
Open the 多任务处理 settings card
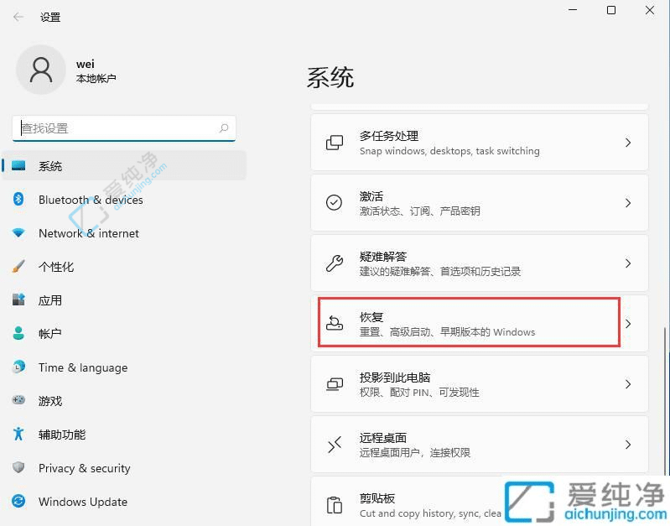tap(480, 143)
